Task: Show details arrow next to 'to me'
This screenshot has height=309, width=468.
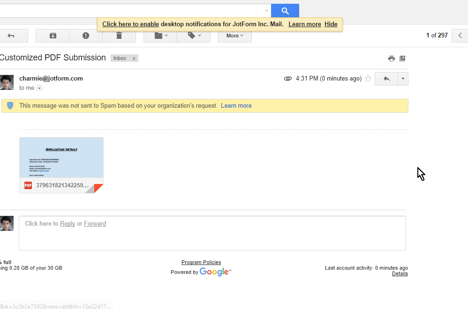Action: pyautogui.click(x=39, y=88)
